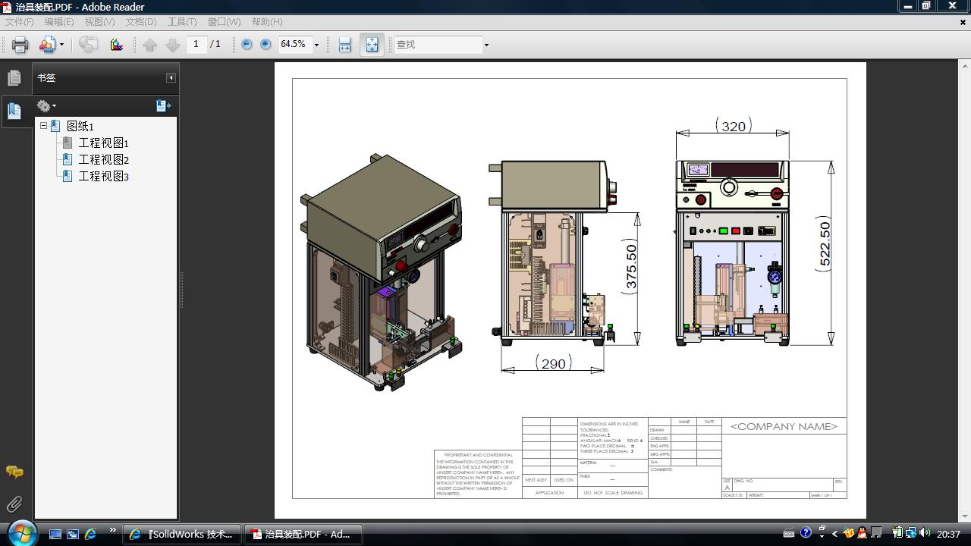Select bookmark 工程视图2
Image resolution: width=971 pixels, height=546 pixels.
[x=103, y=159]
